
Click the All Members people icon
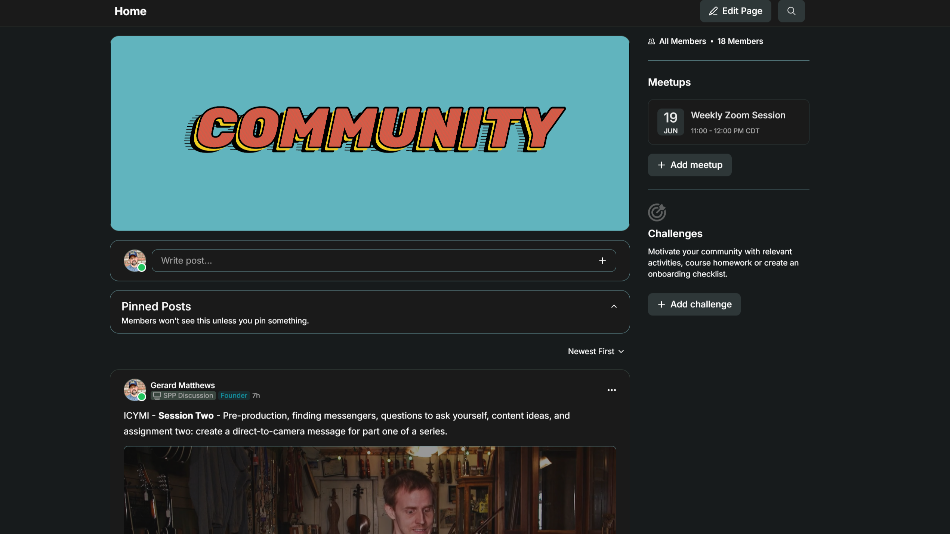(x=651, y=41)
